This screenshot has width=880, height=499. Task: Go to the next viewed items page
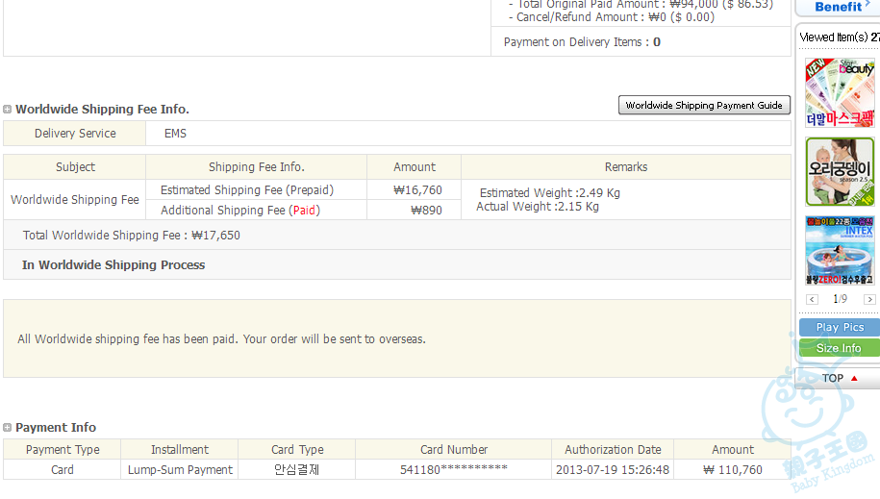tap(869, 299)
